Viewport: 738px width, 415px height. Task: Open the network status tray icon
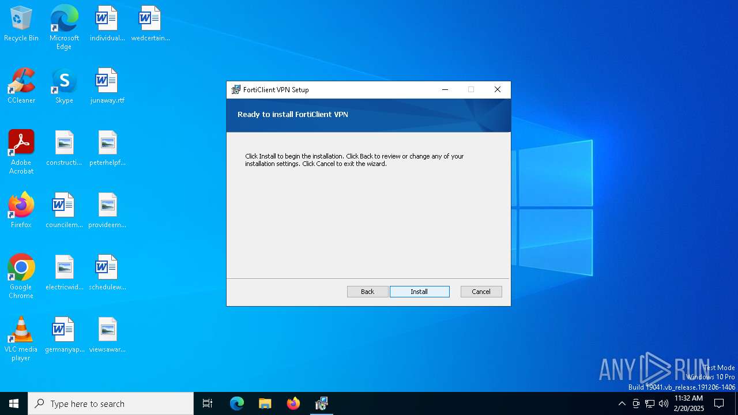650,403
